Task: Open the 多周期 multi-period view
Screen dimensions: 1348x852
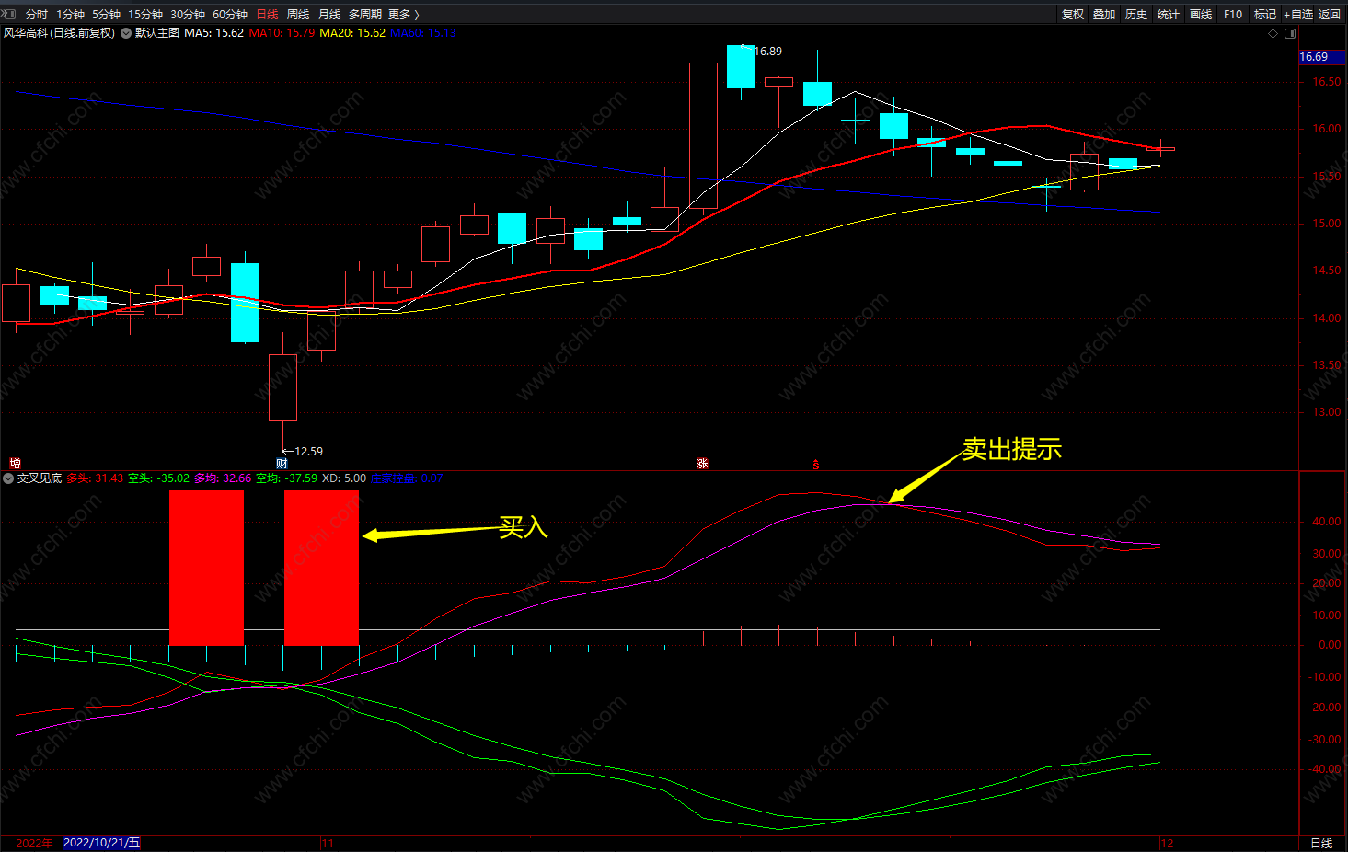Action: coord(364,14)
